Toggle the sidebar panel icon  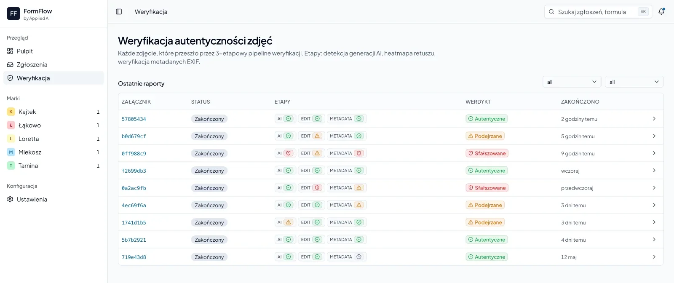pyautogui.click(x=119, y=12)
